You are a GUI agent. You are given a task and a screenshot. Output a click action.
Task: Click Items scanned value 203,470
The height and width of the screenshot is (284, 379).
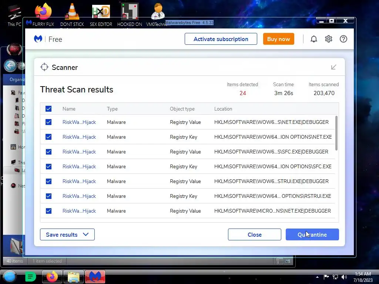pyautogui.click(x=324, y=93)
